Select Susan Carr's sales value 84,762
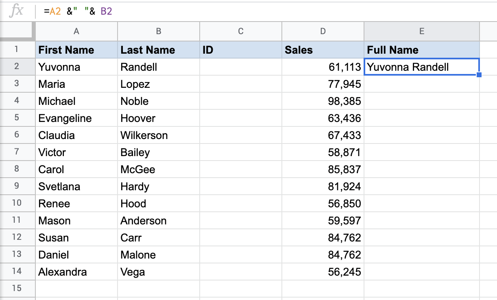497x300 pixels. coord(323,237)
